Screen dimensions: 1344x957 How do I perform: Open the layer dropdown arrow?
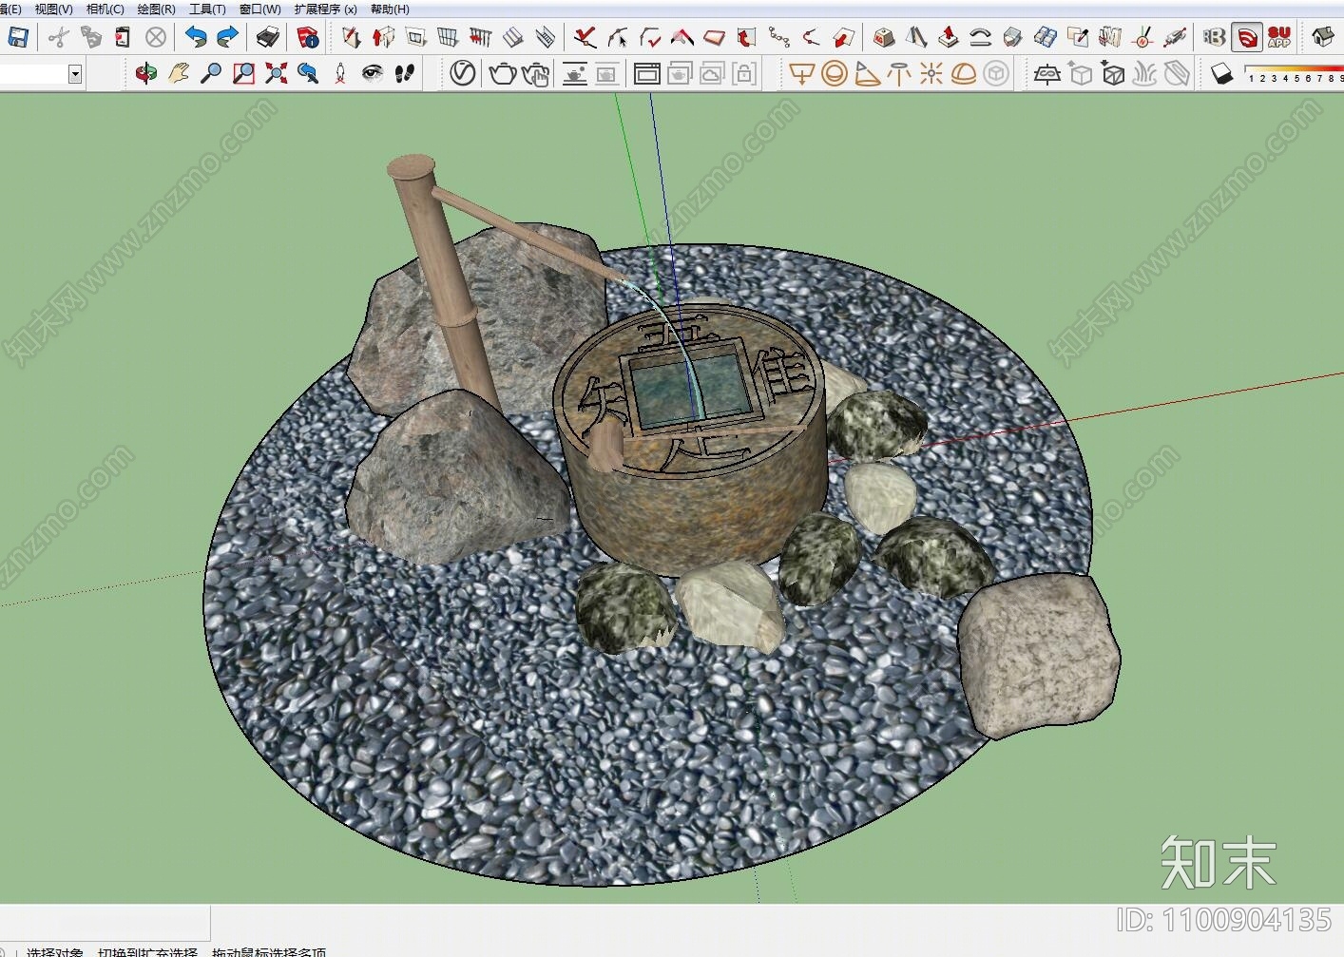(75, 74)
